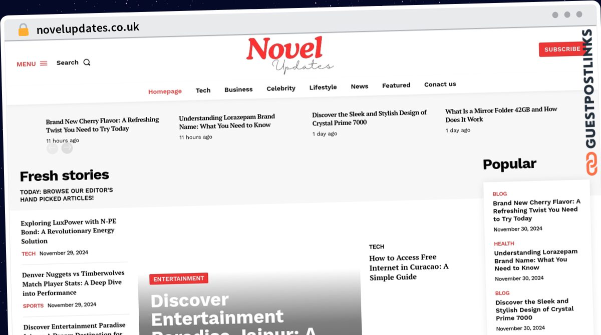Click the 'Fresh stories' heading
Image resolution: width=601 pixels, height=335 pixels.
(x=65, y=175)
